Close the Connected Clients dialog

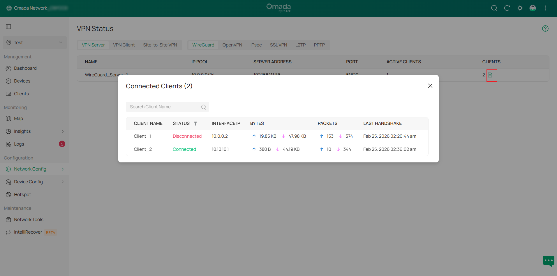click(x=430, y=86)
